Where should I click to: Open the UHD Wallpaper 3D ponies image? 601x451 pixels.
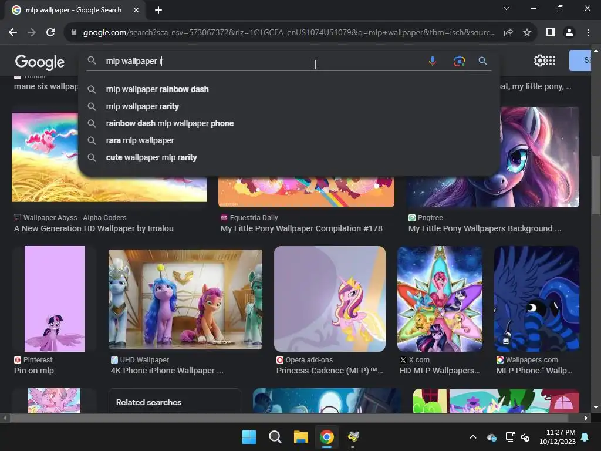click(185, 299)
